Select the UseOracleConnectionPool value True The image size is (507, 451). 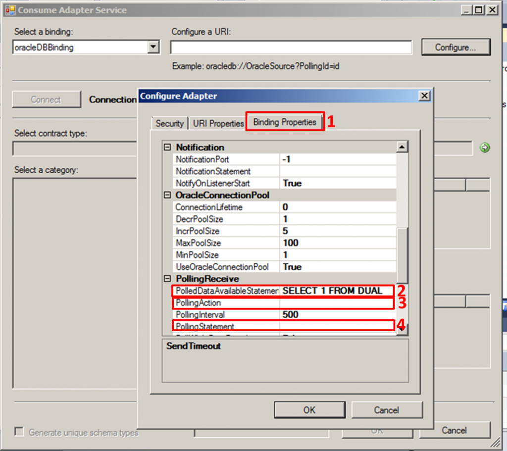[292, 267]
